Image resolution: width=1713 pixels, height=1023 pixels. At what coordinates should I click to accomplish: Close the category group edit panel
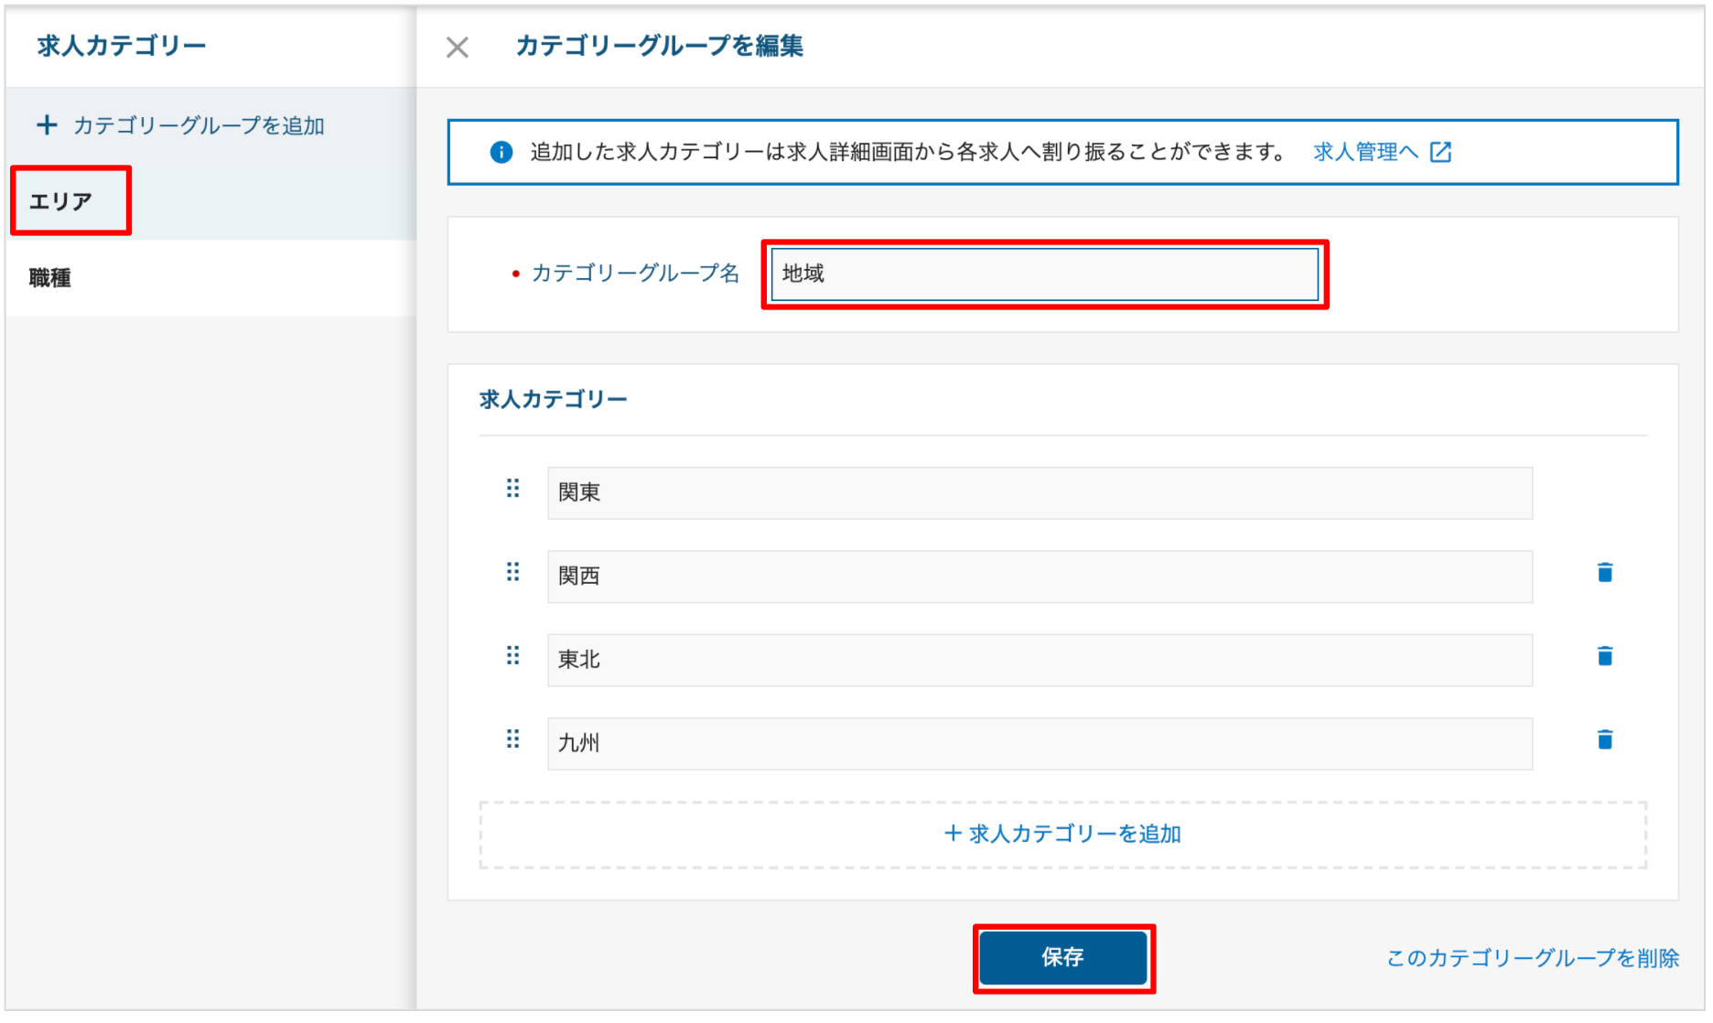point(458,48)
